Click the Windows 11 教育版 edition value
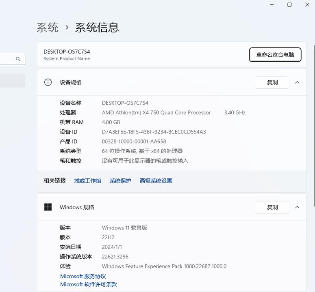315x292 pixels. tap(124, 228)
